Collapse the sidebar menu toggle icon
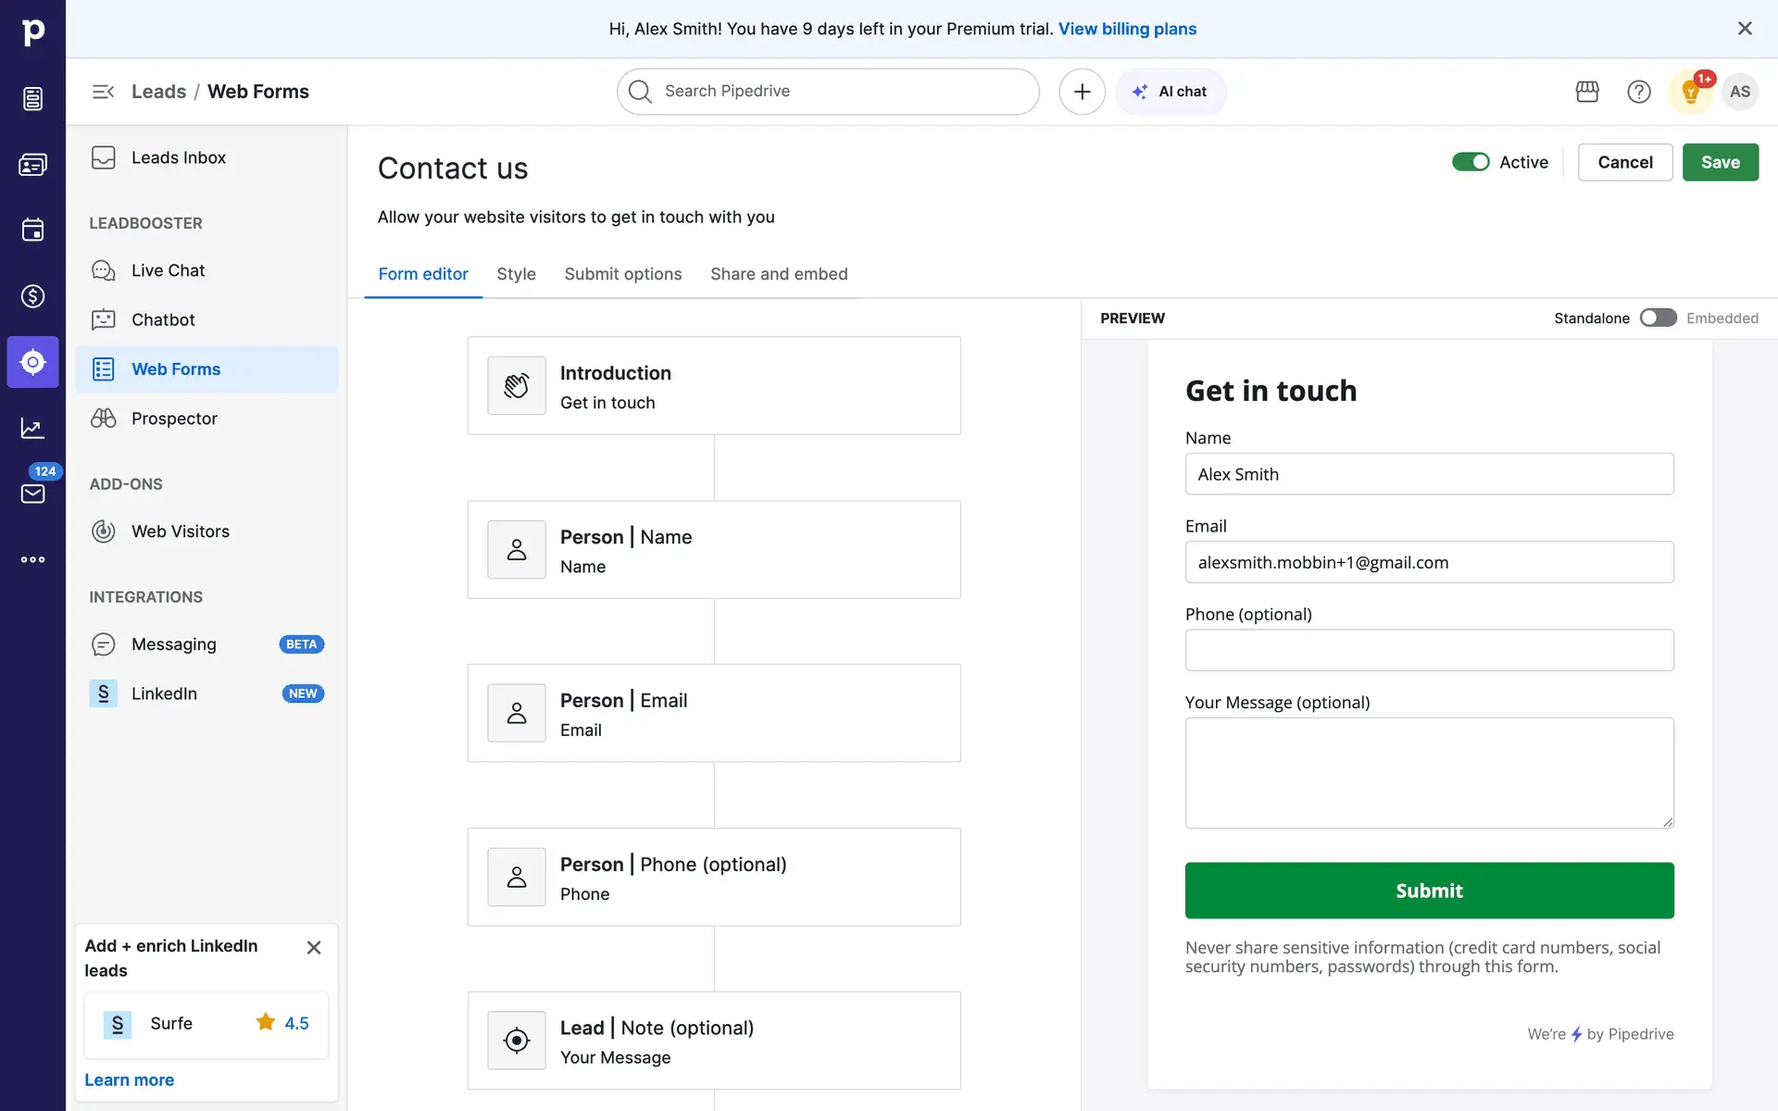Viewport: 1778px width, 1111px height. click(103, 92)
